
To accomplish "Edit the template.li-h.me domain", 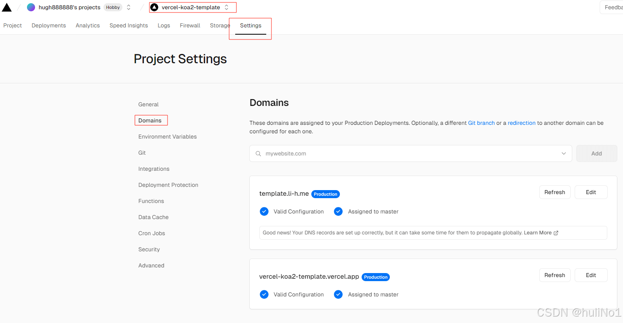I will 591,192.
